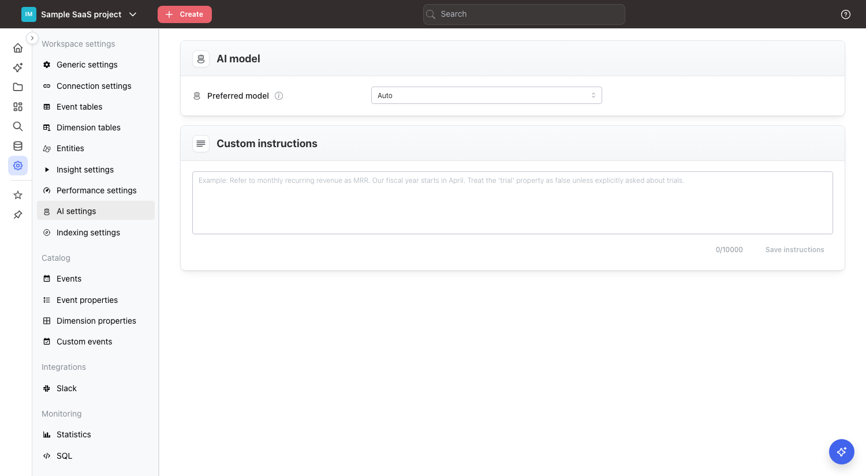Click the Preferred model info icon

pyautogui.click(x=279, y=96)
